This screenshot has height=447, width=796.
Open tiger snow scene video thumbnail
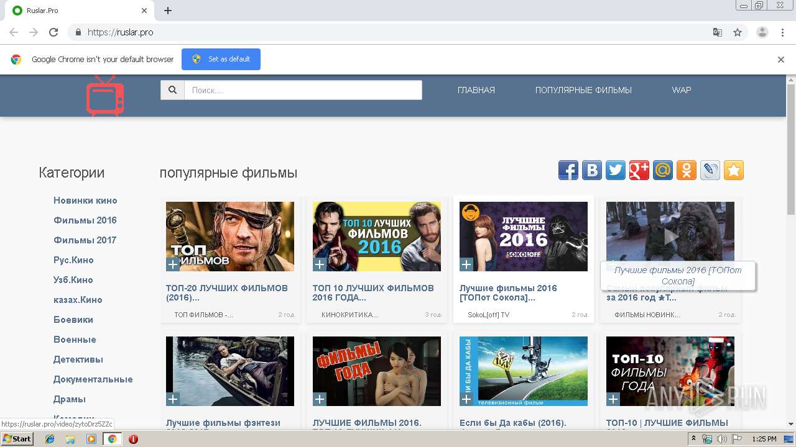click(x=670, y=232)
